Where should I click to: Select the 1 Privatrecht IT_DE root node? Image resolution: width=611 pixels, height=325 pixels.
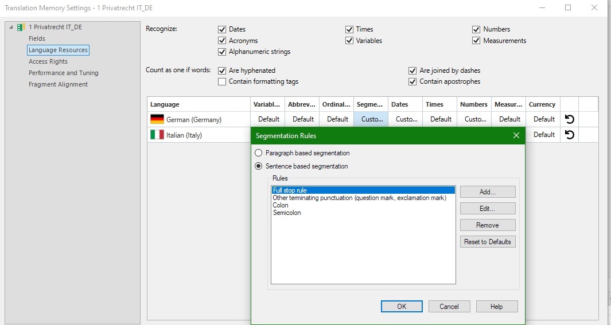point(55,28)
